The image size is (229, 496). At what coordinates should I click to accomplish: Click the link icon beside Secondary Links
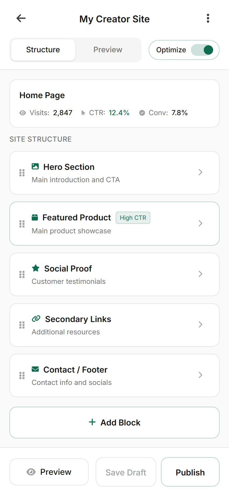36,318
